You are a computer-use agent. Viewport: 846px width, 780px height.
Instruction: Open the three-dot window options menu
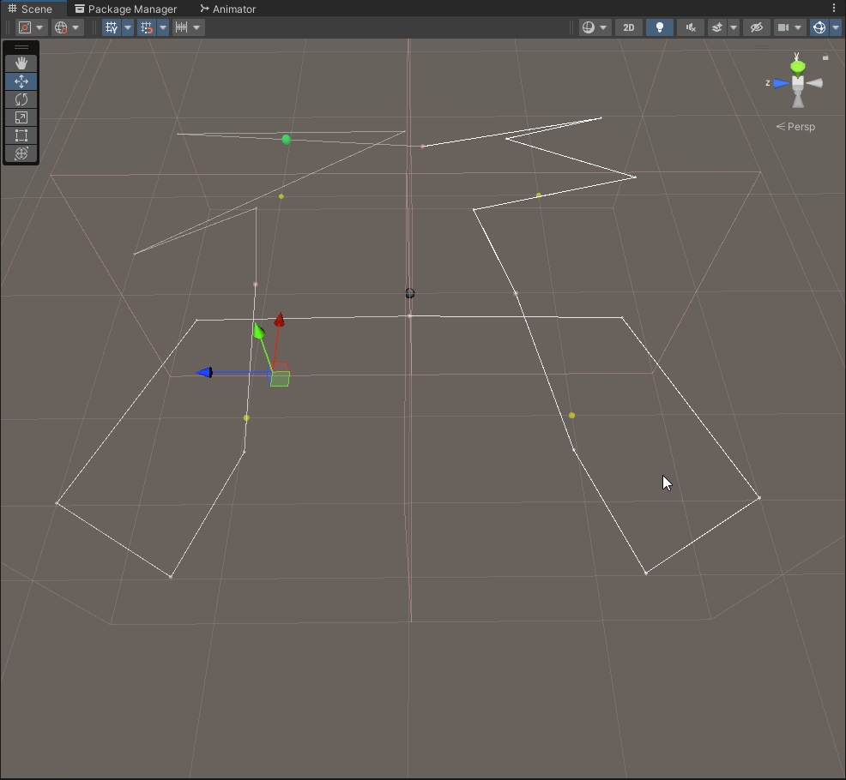[x=834, y=8]
